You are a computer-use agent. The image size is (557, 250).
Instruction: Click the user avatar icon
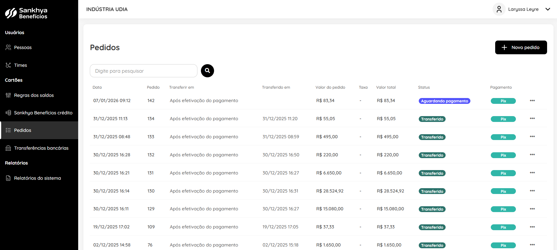click(499, 9)
